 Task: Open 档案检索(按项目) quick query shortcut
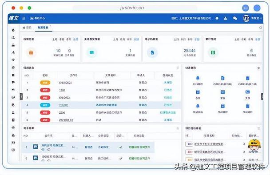pos(223,80)
